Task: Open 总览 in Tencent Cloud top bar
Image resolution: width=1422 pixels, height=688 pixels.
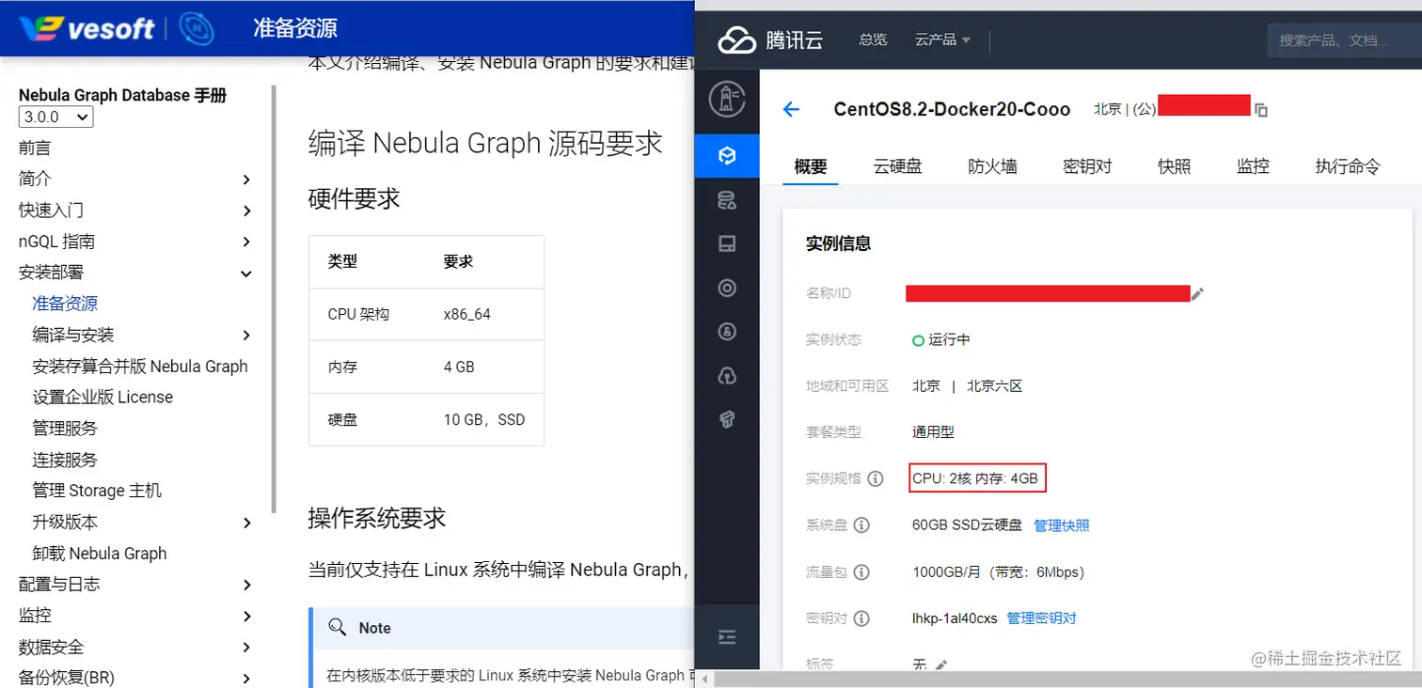Action: point(873,39)
